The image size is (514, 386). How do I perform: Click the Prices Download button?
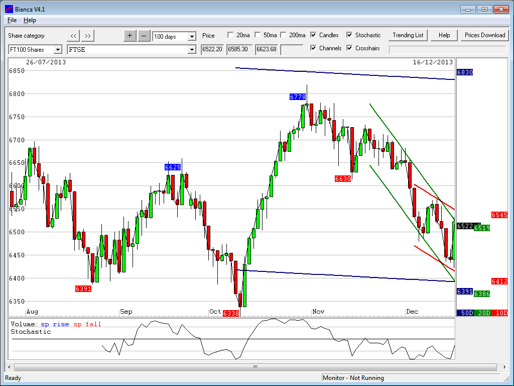484,35
